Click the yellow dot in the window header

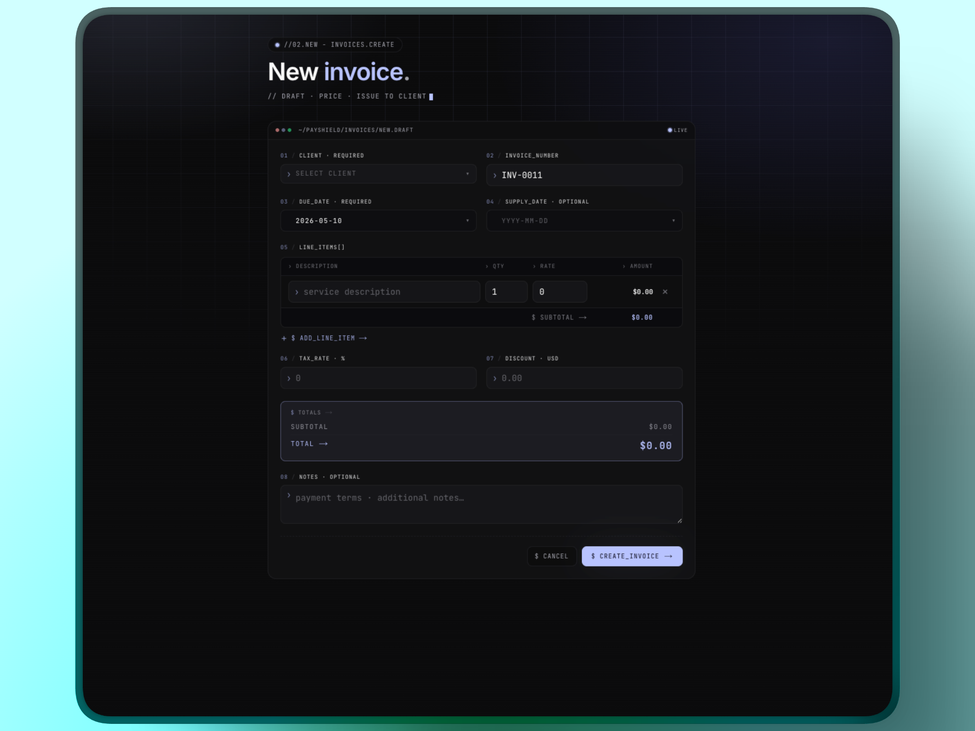(x=283, y=130)
